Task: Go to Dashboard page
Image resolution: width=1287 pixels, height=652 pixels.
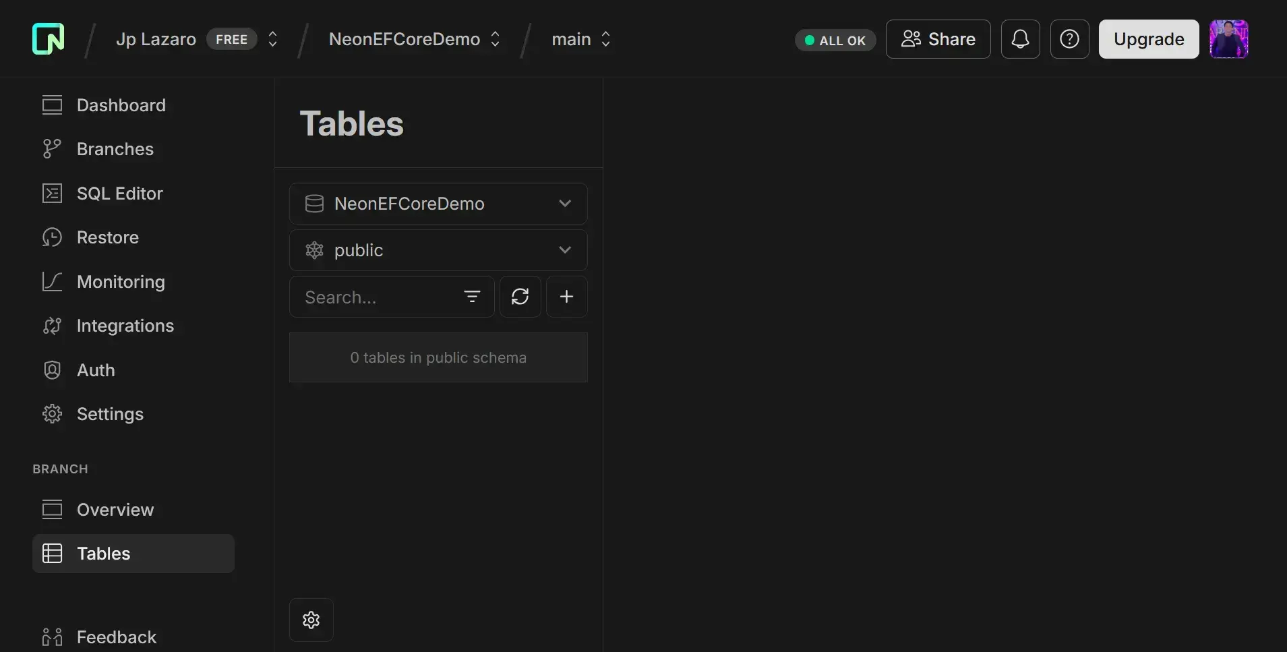Action: pos(121,105)
